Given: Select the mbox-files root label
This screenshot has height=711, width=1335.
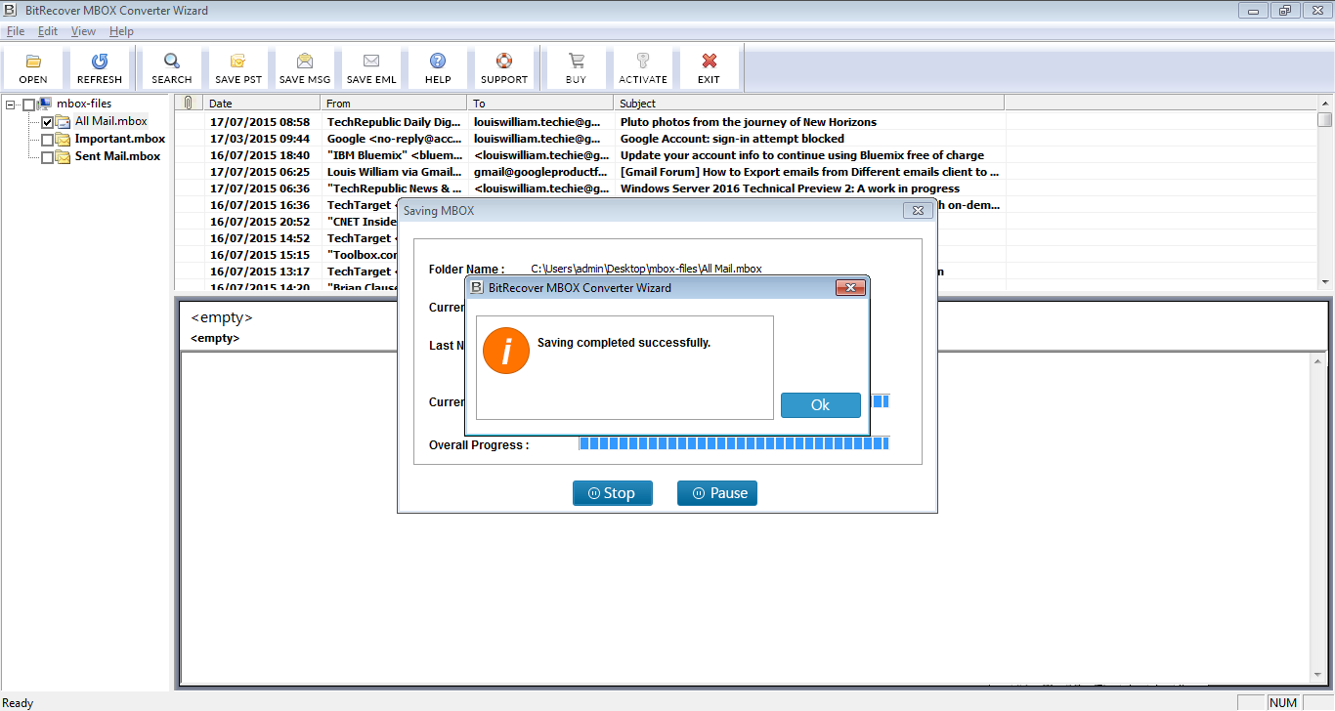Looking at the screenshot, I should (84, 104).
